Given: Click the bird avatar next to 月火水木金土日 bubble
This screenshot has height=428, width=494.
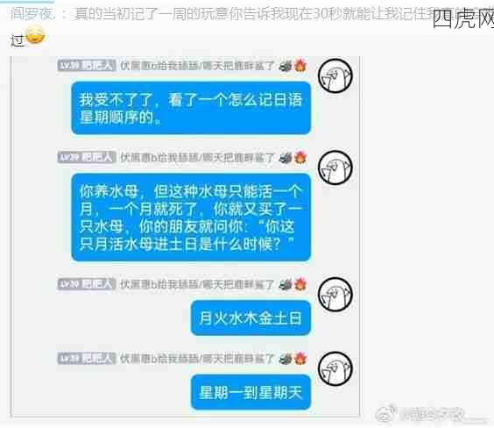Looking at the screenshot, I should click(335, 295).
